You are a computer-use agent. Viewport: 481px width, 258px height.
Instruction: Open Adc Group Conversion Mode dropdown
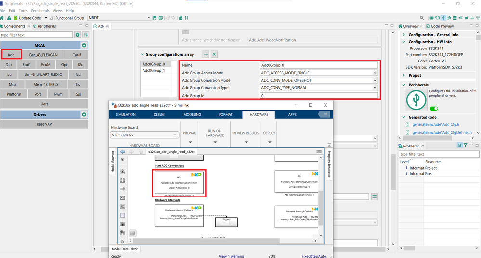375,80
